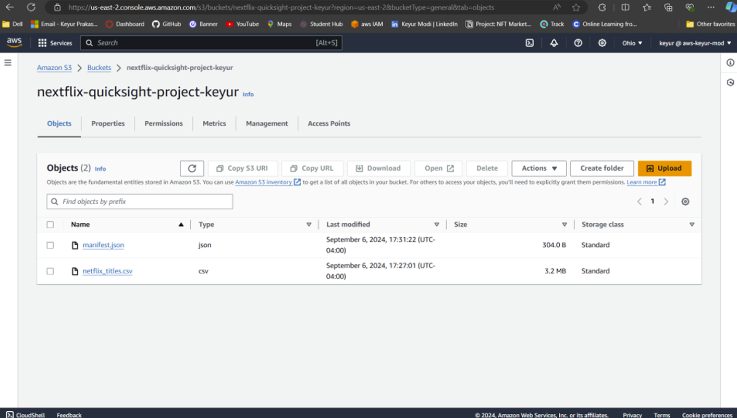737x418 pixels.
Task: Click the Download button
Action: click(379, 168)
